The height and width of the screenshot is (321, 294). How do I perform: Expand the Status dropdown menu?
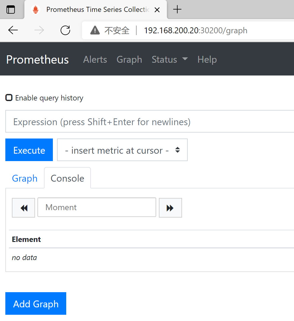[x=170, y=59]
